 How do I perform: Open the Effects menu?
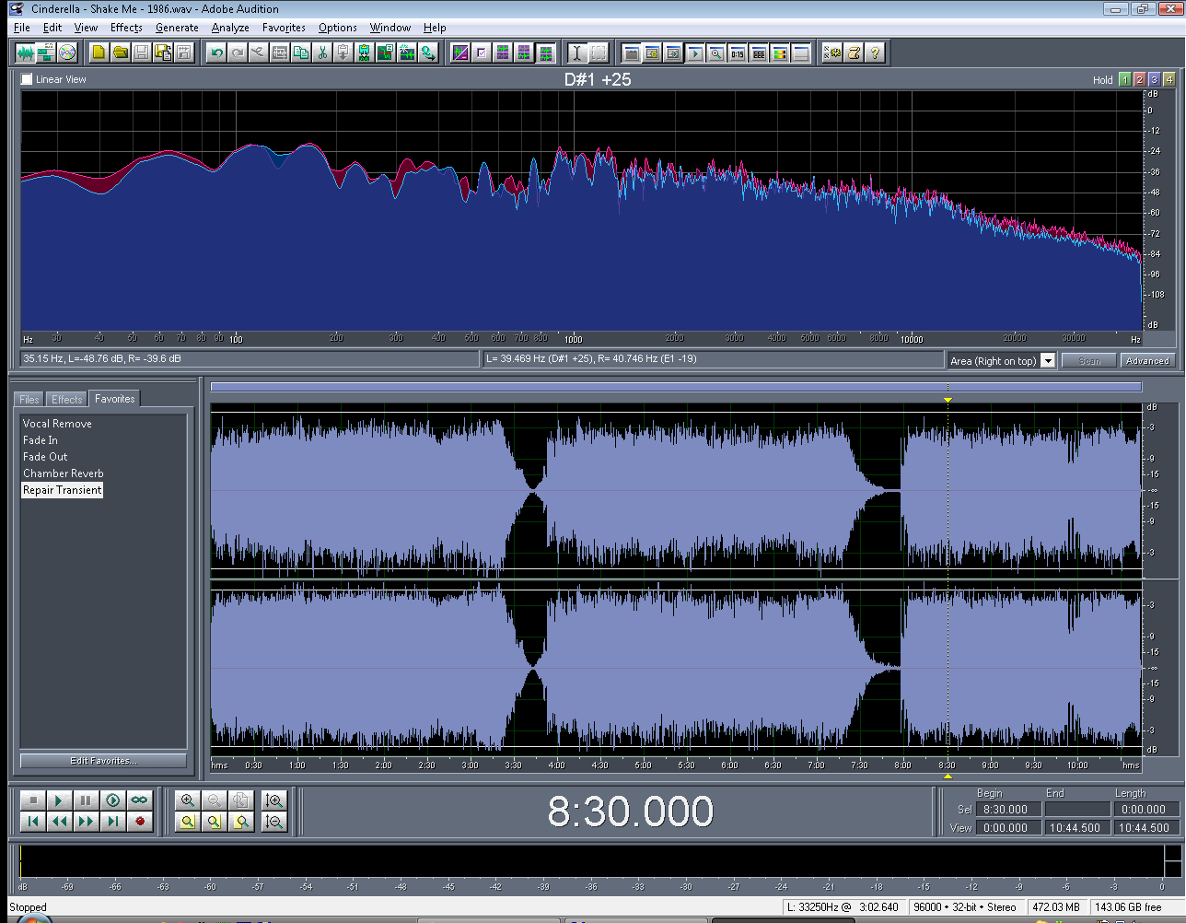click(x=126, y=28)
